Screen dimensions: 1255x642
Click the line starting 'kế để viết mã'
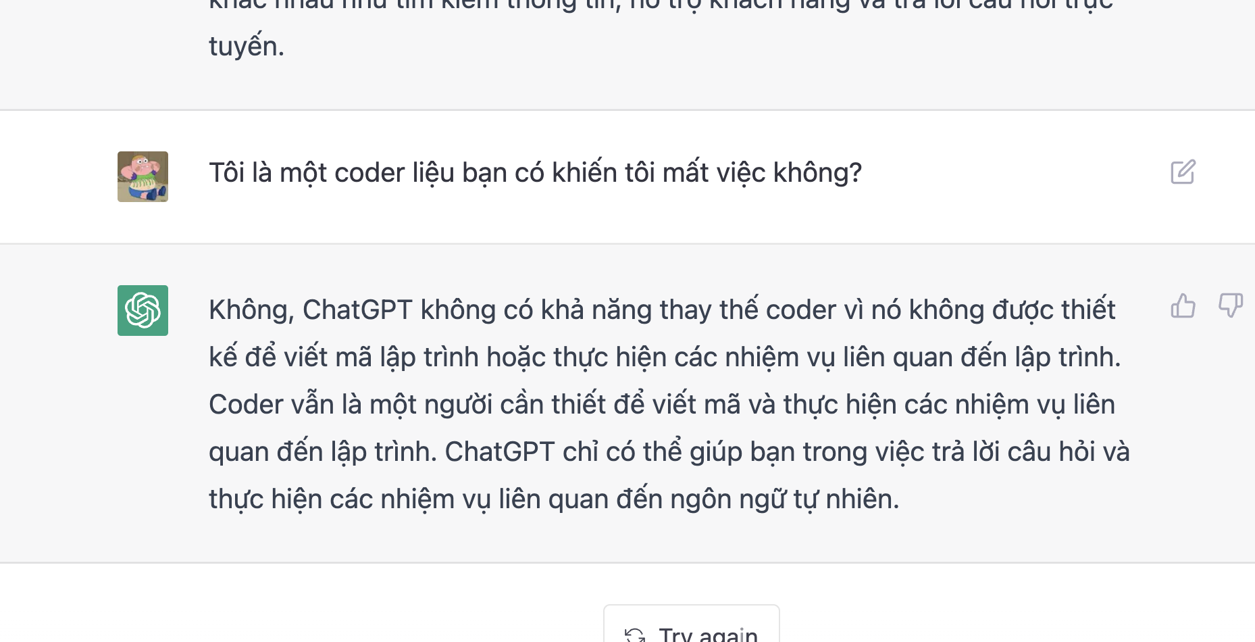click(x=665, y=357)
